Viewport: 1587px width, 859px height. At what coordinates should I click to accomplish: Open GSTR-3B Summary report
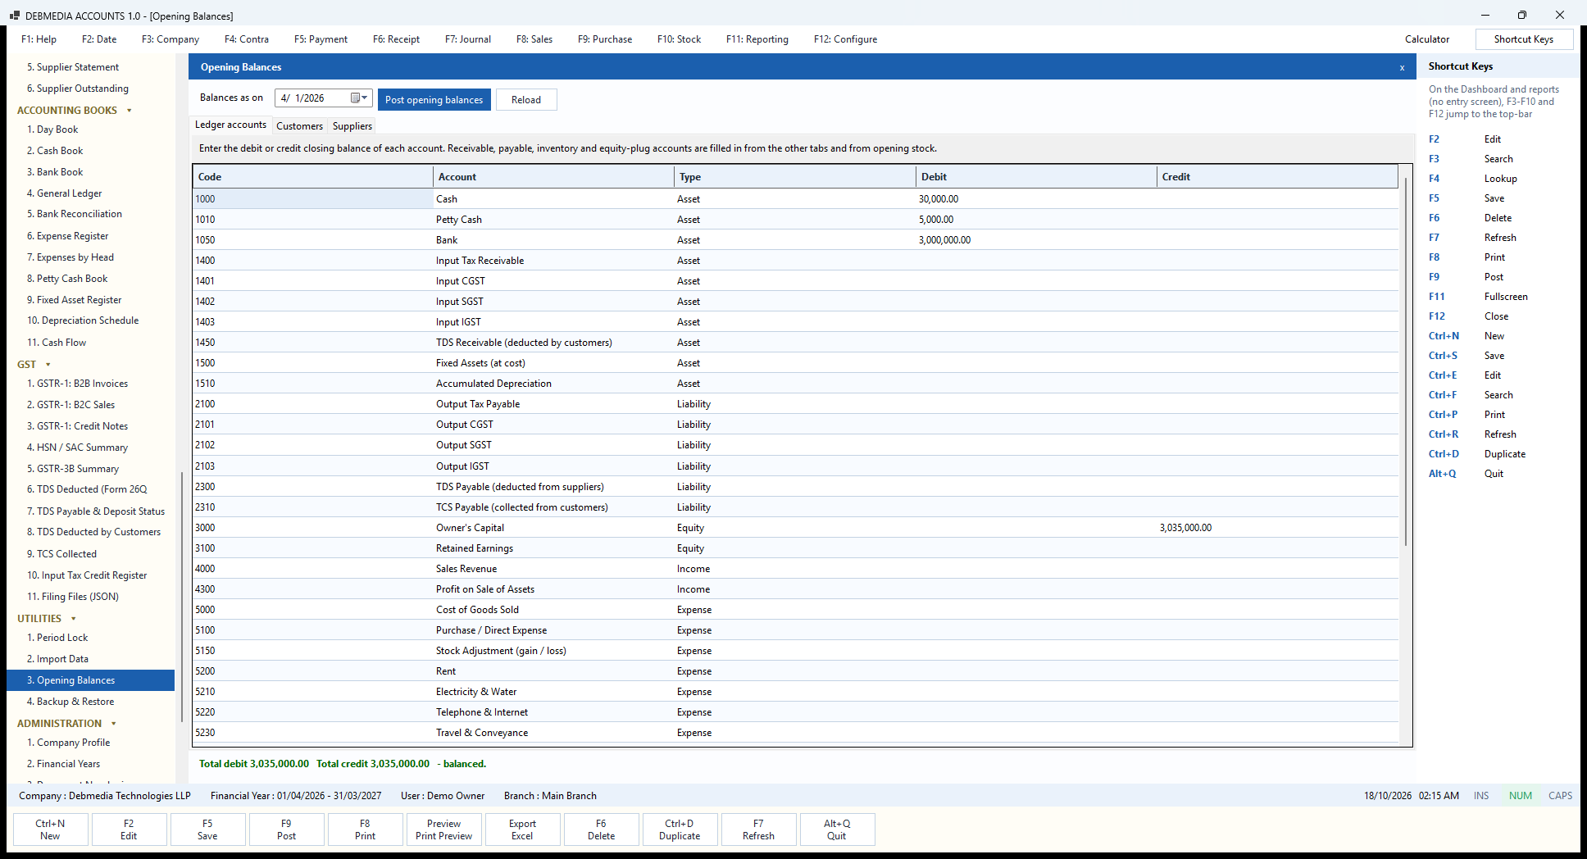73,469
